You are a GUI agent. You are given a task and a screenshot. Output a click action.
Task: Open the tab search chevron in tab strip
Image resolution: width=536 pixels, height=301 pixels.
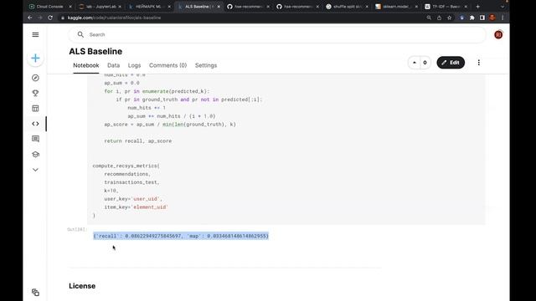[502, 7]
